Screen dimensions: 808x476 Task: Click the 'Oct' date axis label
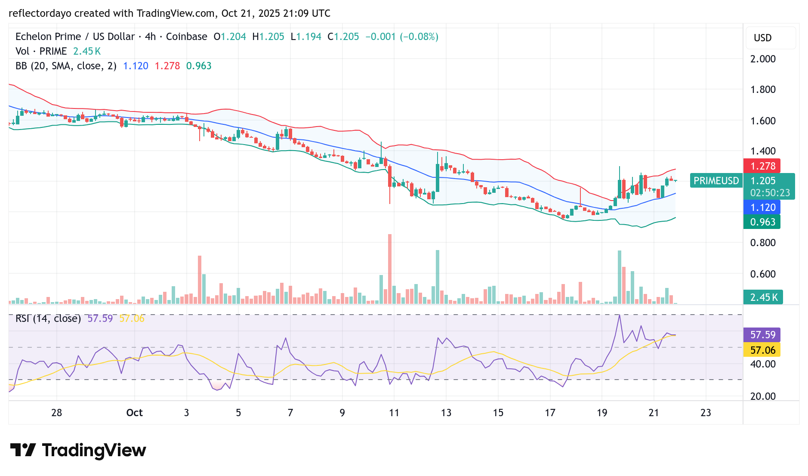134,413
